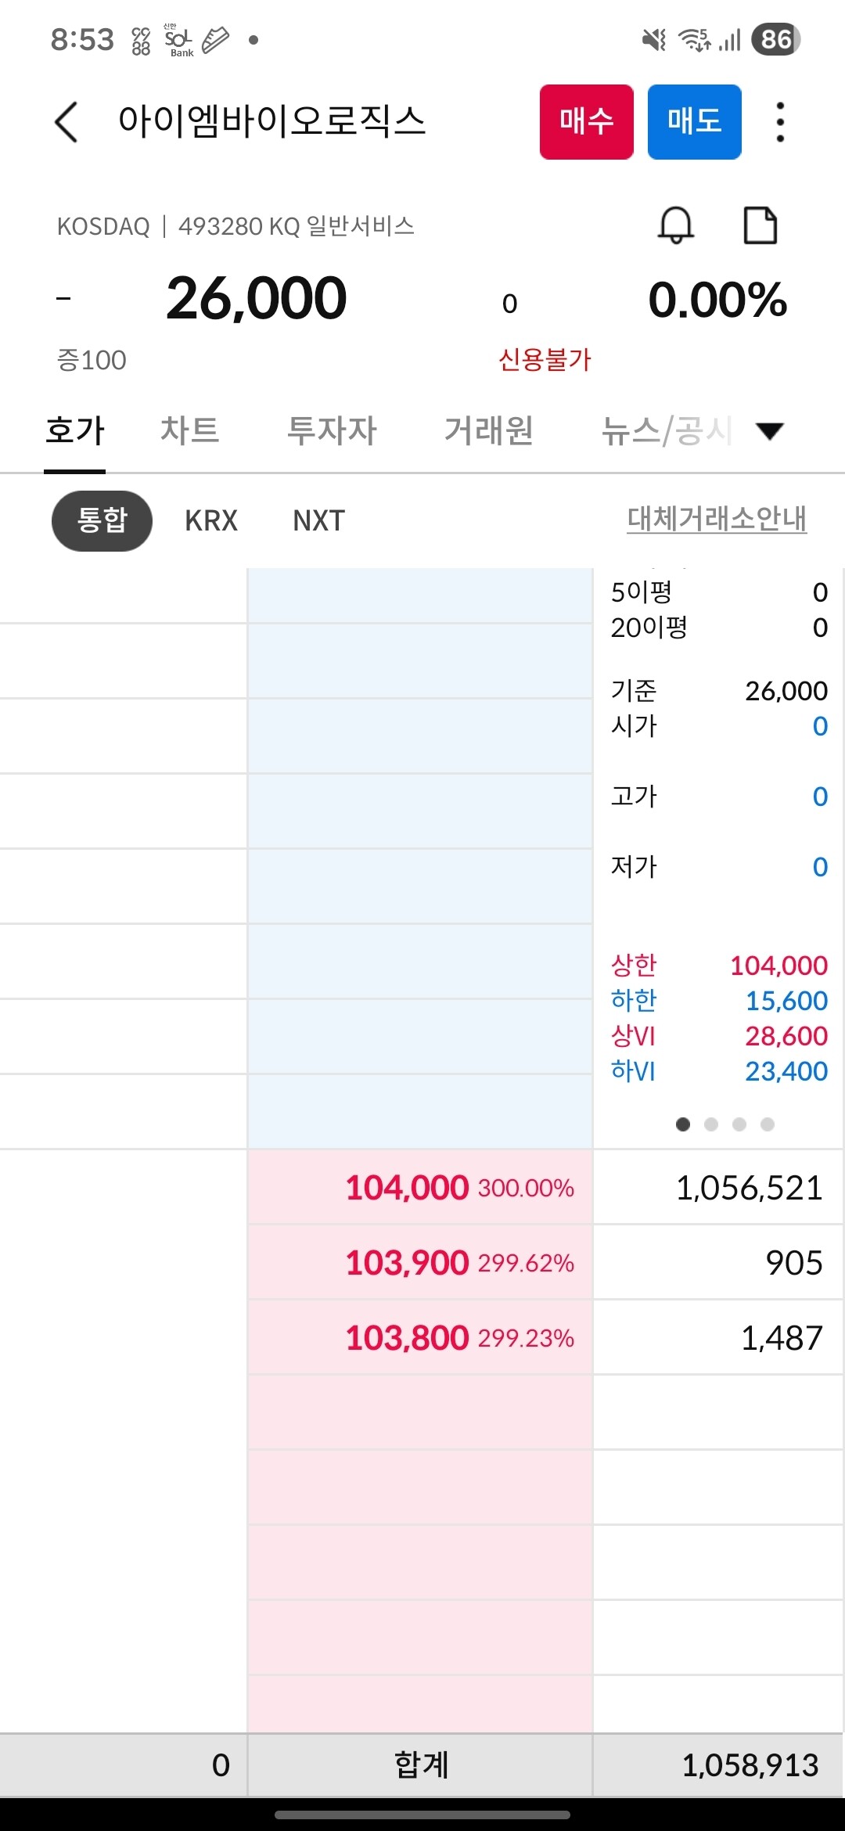Tap the info panel page indicator dots
This screenshot has height=1831, width=845.
point(725,1124)
